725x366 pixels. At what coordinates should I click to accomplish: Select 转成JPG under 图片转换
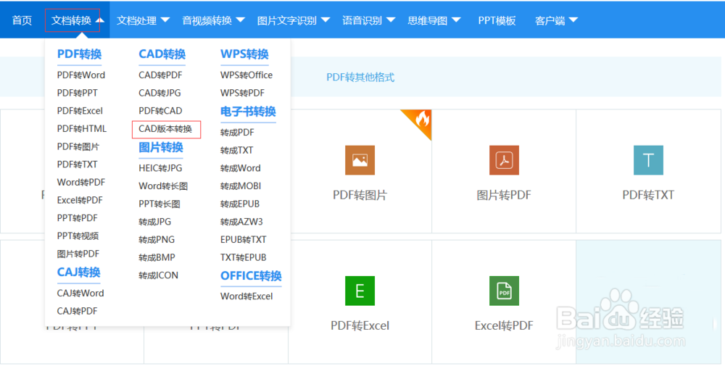coord(155,222)
